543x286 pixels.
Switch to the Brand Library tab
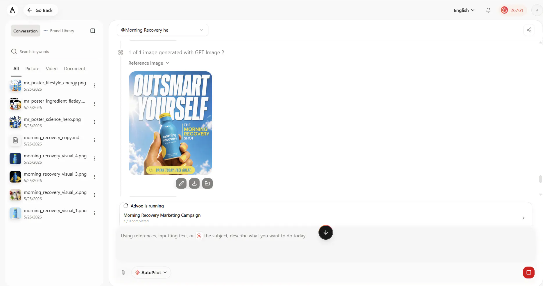coord(59,31)
